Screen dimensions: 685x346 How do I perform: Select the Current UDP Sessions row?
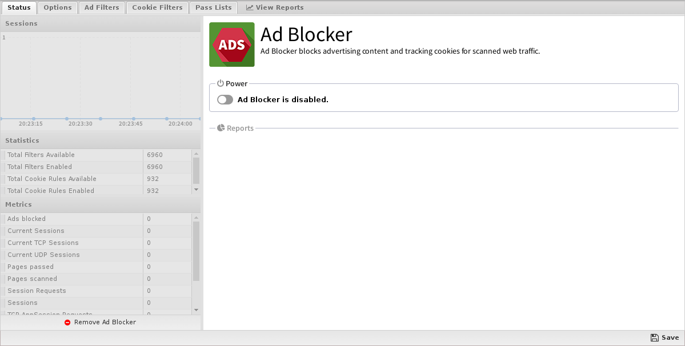click(x=96, y=255)
